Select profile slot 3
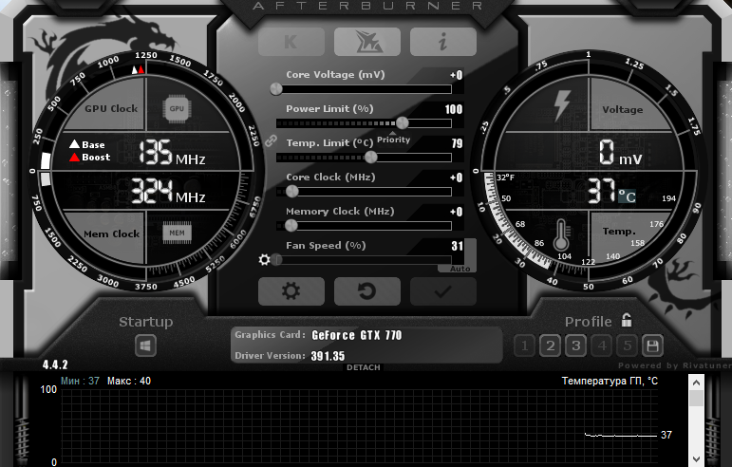The width and height of the screenshot is (732, 467). (x=576, y=346)
